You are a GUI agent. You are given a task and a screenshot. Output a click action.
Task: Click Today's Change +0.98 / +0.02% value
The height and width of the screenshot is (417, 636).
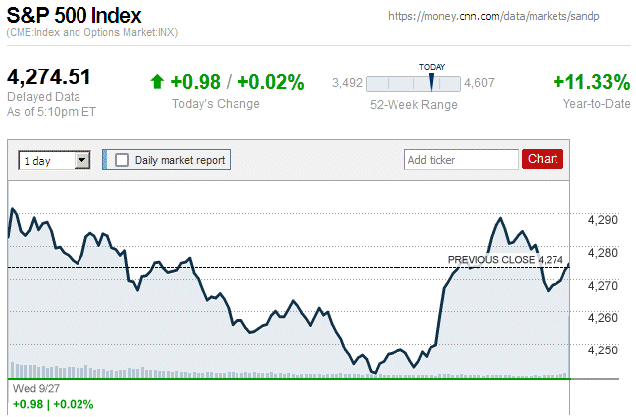237,81
